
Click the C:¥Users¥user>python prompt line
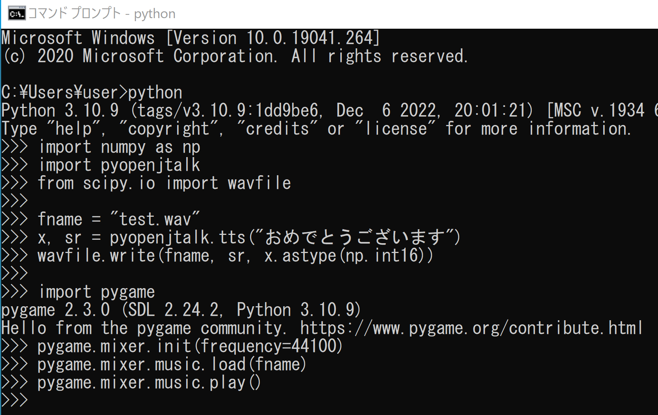(92, 93)
